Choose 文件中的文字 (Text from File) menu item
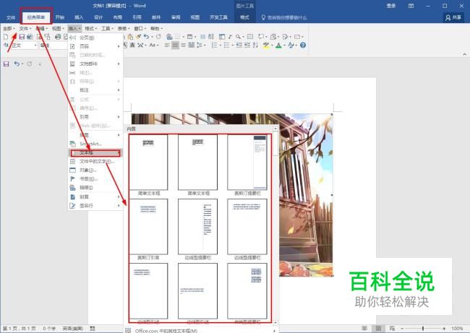 [x=95, y=161]
